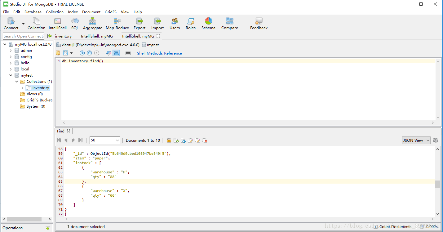The height and width of the screenshot is (232, 443).
Task: Open the GridFS menu
Action: 110,12
